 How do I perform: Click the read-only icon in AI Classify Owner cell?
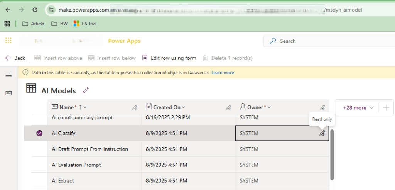point(322,133)
